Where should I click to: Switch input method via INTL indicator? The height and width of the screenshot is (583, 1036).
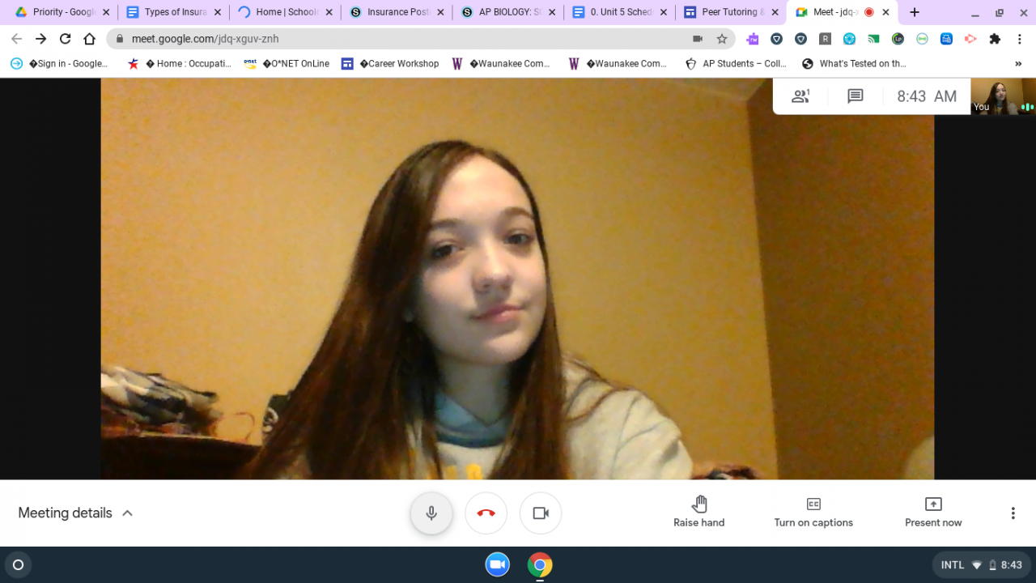click(953, 565)
